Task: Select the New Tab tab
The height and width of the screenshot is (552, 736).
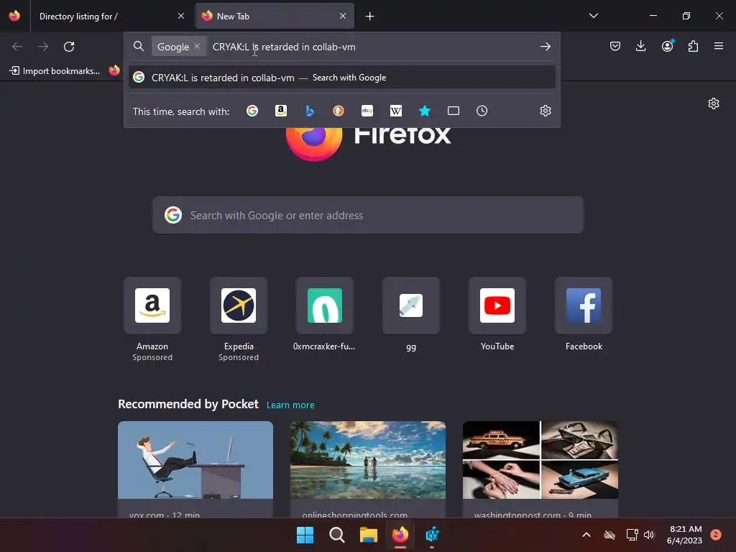Action: pos(275,16)
